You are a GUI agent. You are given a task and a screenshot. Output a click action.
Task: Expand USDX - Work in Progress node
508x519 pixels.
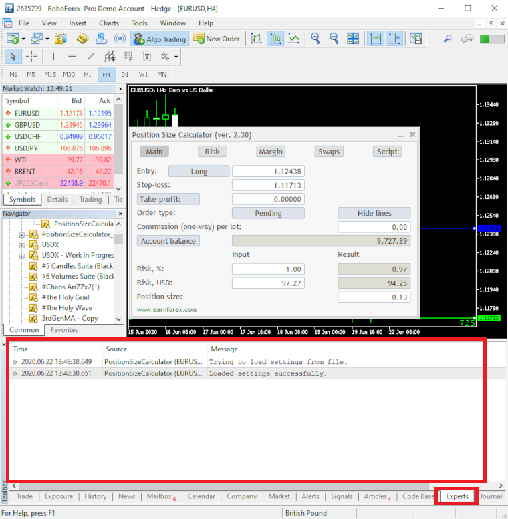click(22, 256)
